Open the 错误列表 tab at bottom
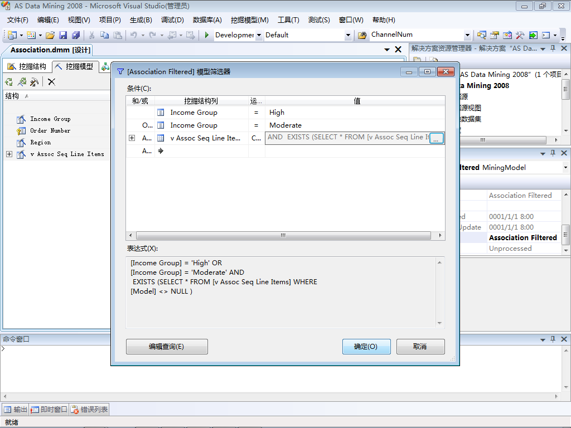 coord(89,410)
